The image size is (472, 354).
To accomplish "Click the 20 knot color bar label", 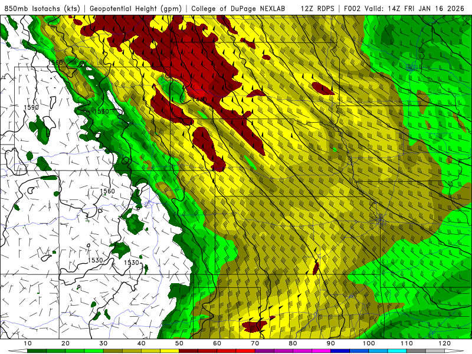I will (x=65, y=343).
